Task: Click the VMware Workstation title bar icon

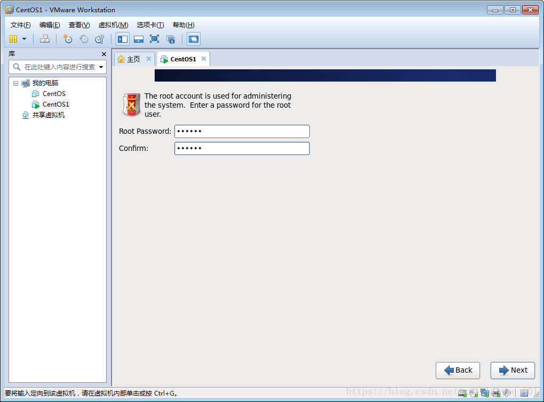Action: pyautogui.click(x=10, y=10)
